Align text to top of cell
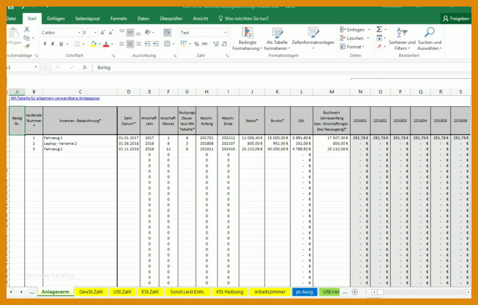Screen dimensions: 478x305 click(121, 32)
